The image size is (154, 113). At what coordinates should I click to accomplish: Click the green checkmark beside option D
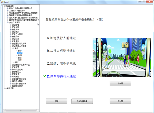pos(45,76)
